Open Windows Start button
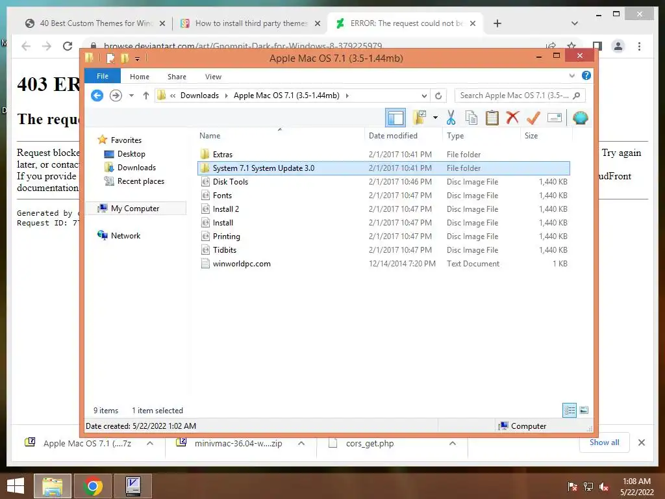Viewport: 665px width, 499px height. (16, 486)
